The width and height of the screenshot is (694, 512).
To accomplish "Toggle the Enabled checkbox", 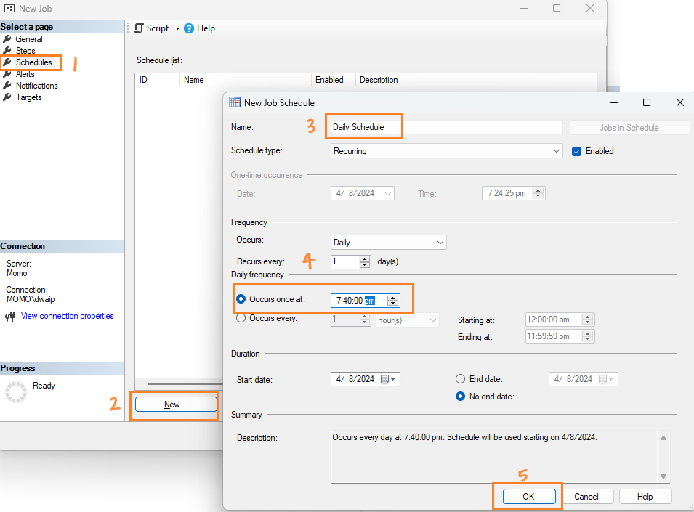I will tap(576, 151).
